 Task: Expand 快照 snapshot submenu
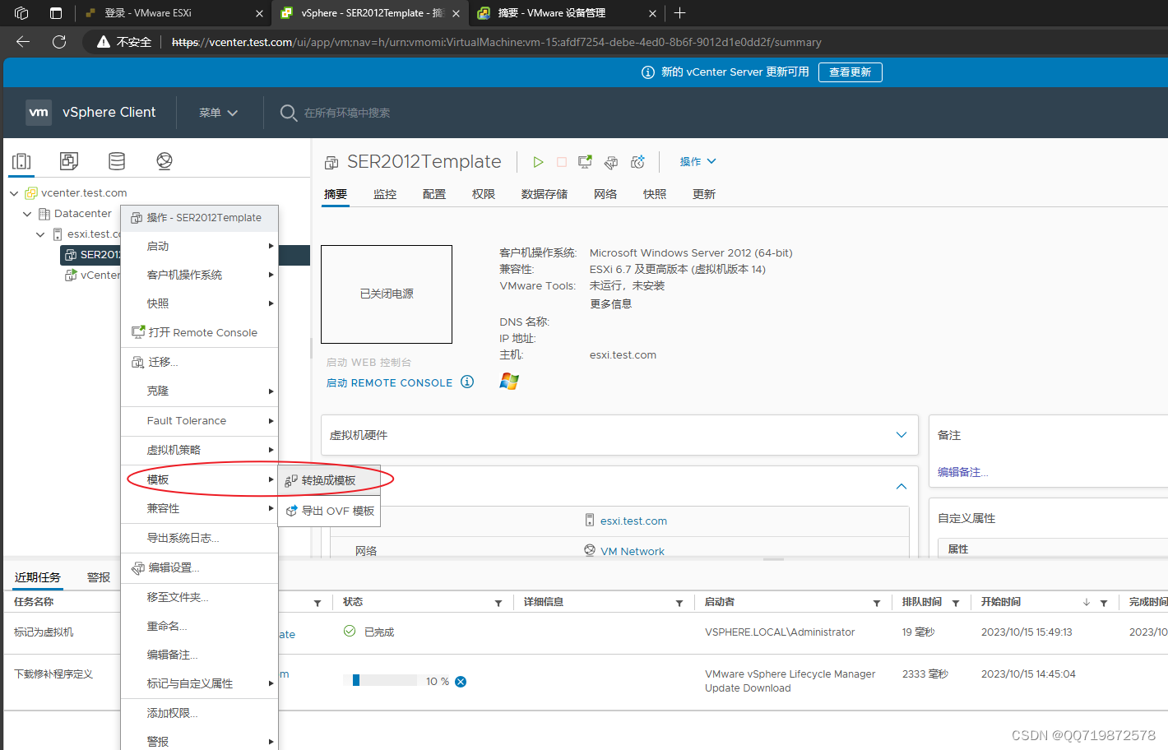pos(200,303)
